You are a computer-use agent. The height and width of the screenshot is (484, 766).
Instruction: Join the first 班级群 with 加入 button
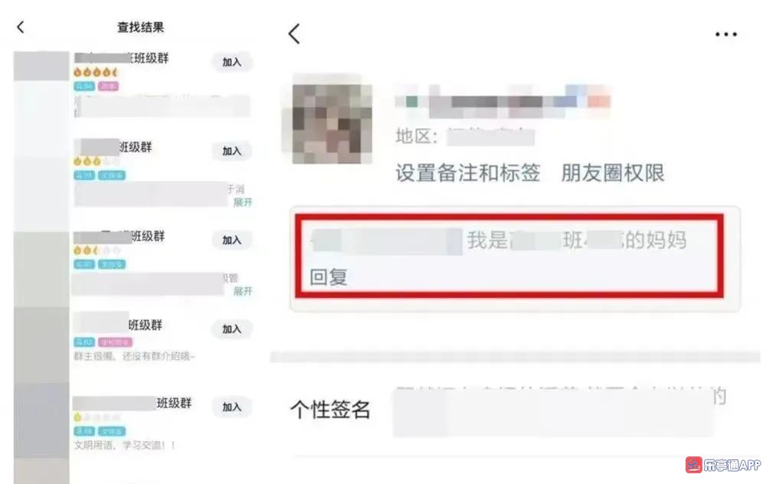click(x=231, y=62)
